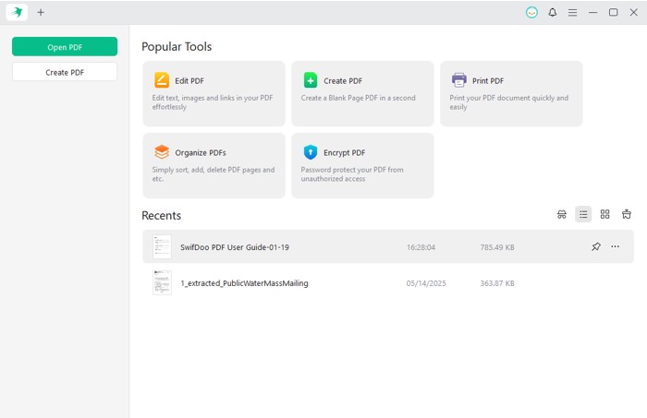Pin SwifDoo PDF User Guide-01-19 file
The width and height of the screenshot is (647, 418).
coord(596,246)
